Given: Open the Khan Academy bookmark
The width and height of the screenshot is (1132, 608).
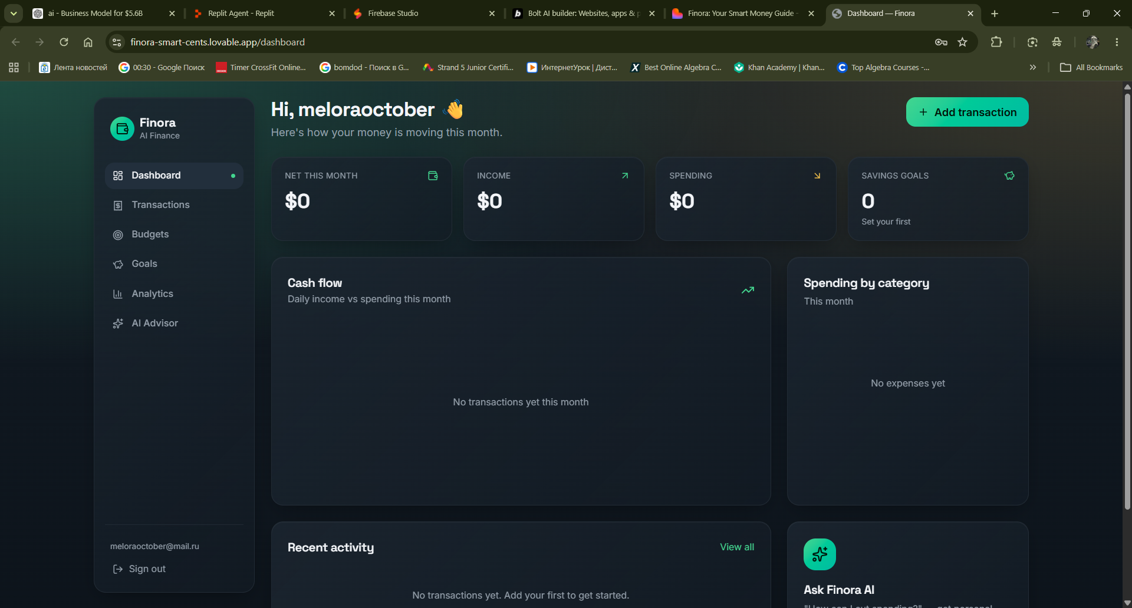Looking at the screenshot, I should (779, 67).
